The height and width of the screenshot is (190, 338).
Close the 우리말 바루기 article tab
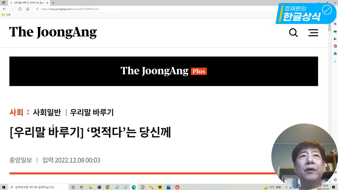(47, 3)
